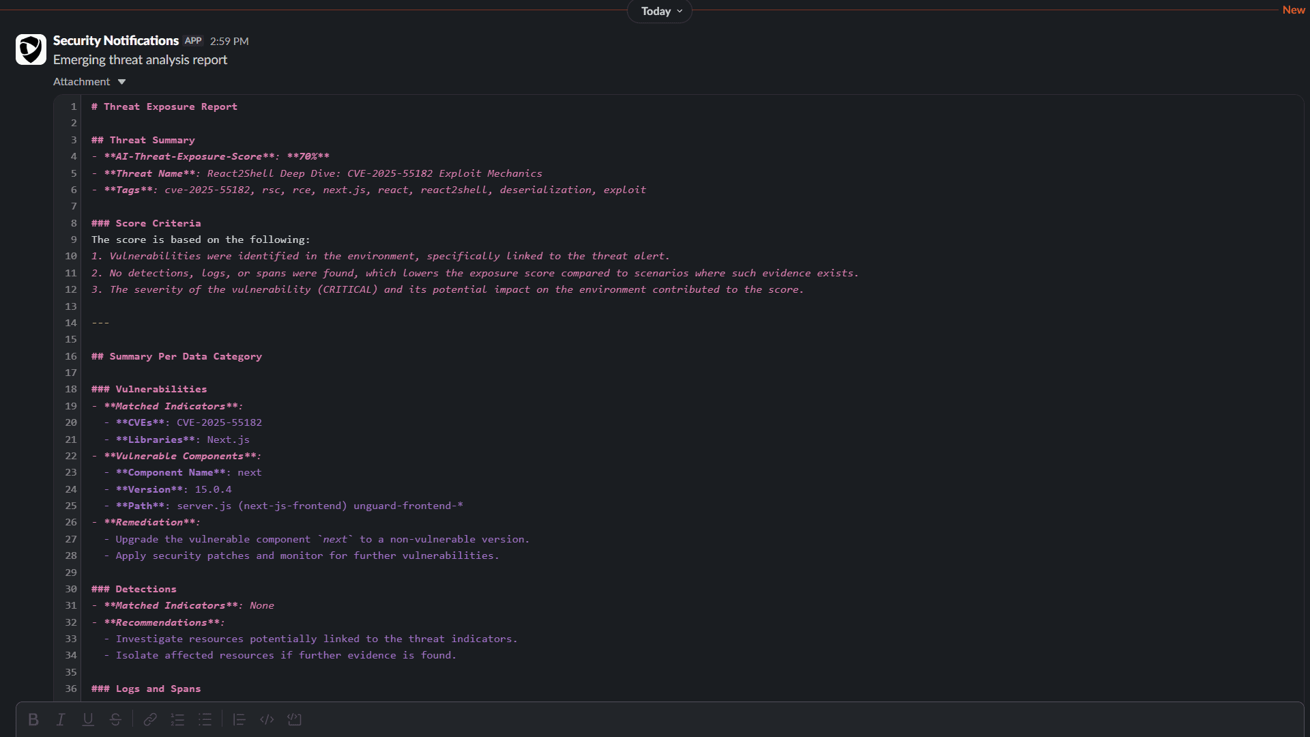Toggle italic formatting in composer
This screenshot has height=737, width=1310.
[x=61, y=719]
